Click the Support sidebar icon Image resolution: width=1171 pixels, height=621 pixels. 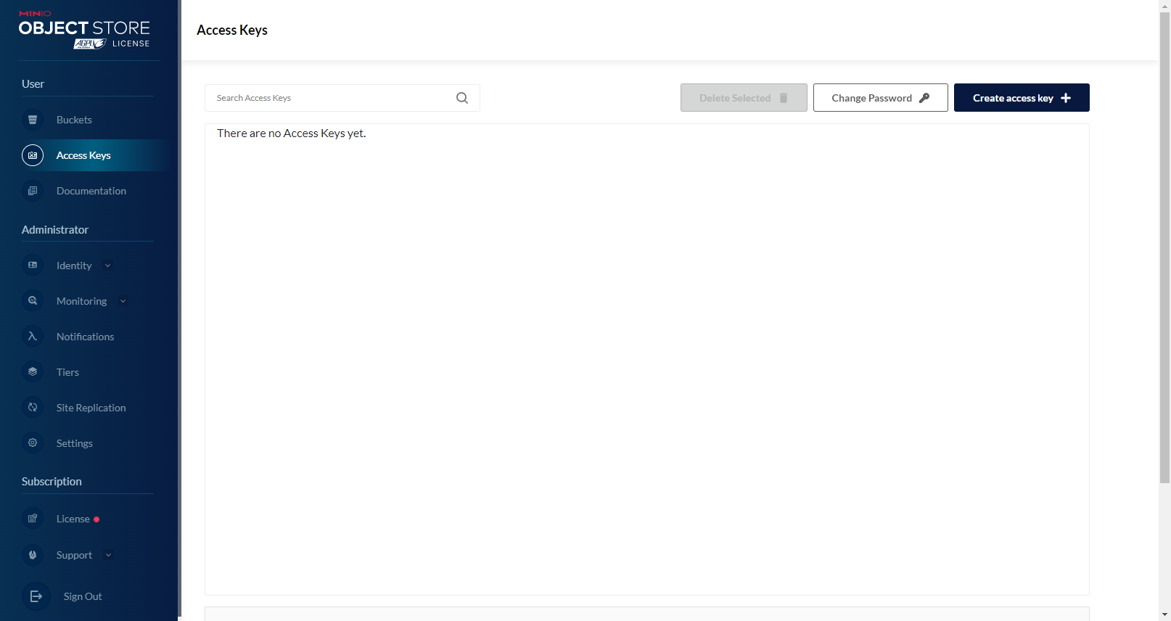pos(33,555)
